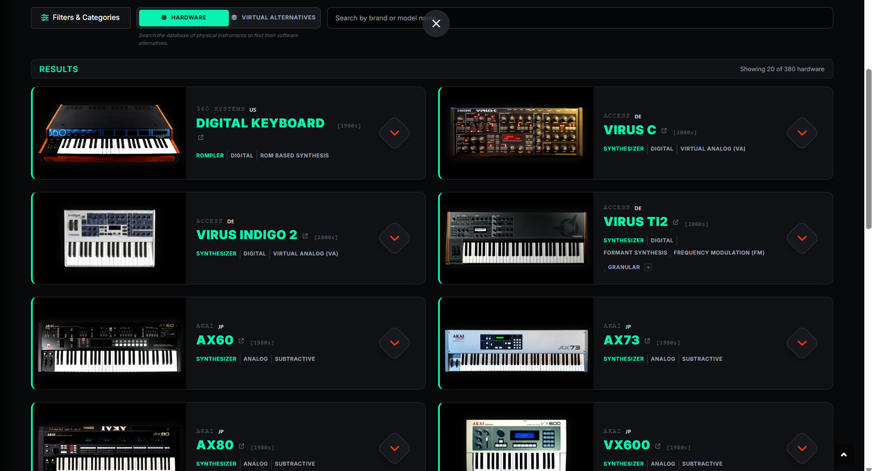Select the Frequency Modulation (FM) tag

click(x=719, y=253)
